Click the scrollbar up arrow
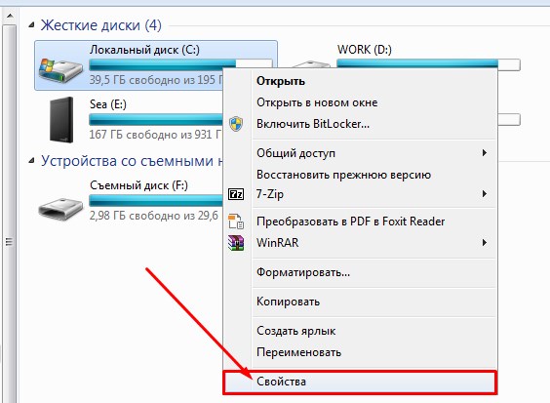The width and height of the screenshot is (550, 403). coord(10,16)
